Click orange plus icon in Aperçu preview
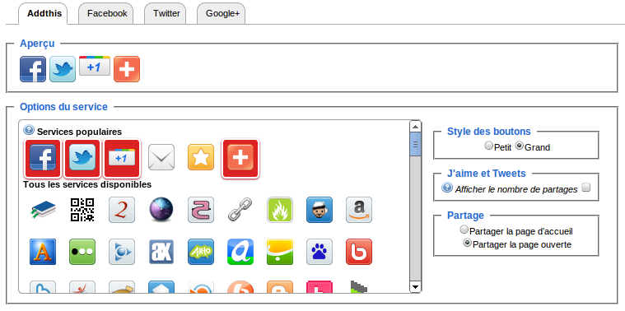This screenshot has height=311, width=625. tap(127, 69)
